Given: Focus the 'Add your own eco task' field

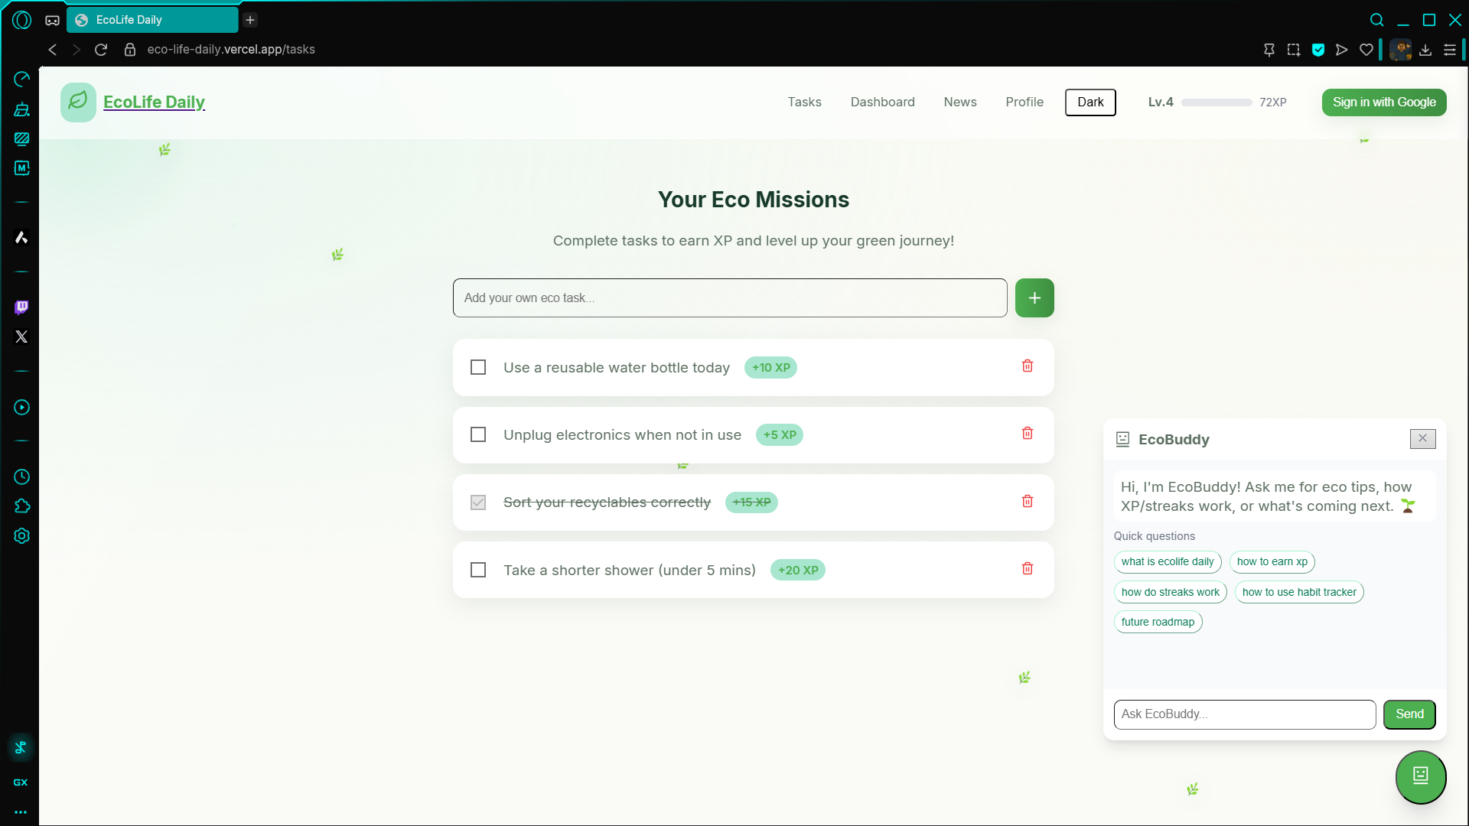Looking at the screenshot, I should coord(729,298).
